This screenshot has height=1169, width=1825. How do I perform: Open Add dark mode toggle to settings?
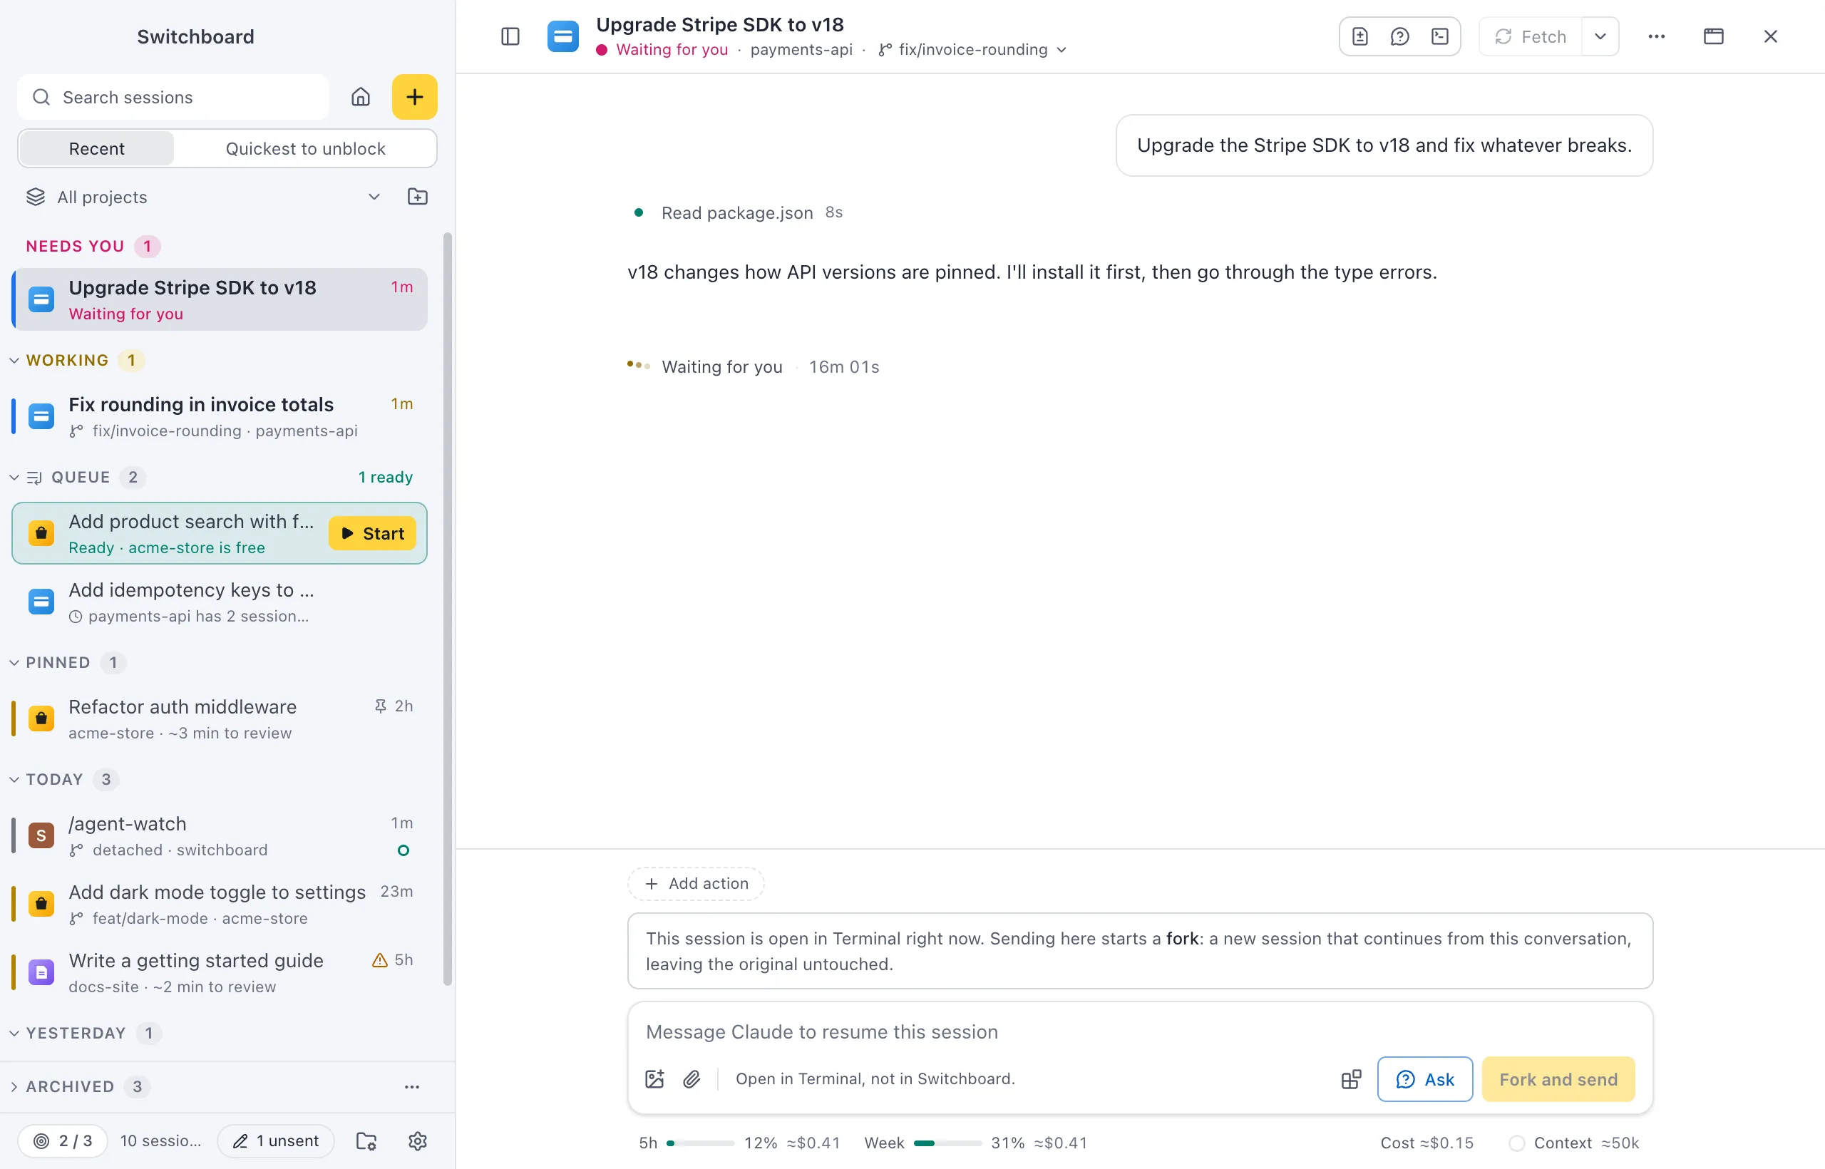220,904
